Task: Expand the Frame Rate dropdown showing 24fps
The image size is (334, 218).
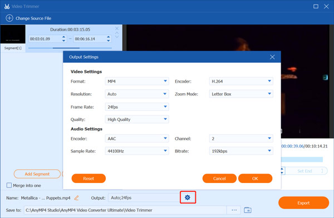Action: click(137, 107)
